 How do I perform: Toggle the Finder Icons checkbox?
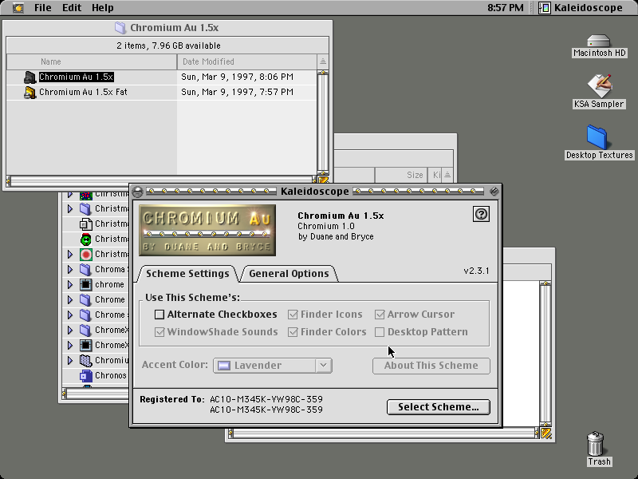[293, 315]
